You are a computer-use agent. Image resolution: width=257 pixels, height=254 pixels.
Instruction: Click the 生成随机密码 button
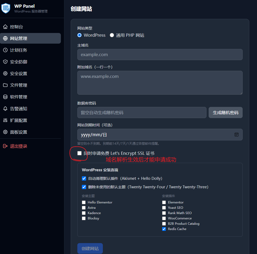[x=226, y=113]
